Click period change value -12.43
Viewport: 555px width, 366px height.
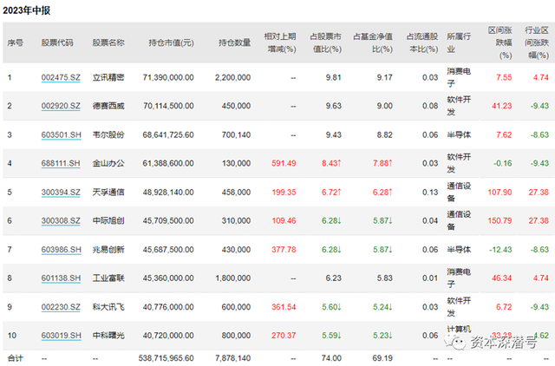click(500, 250)
